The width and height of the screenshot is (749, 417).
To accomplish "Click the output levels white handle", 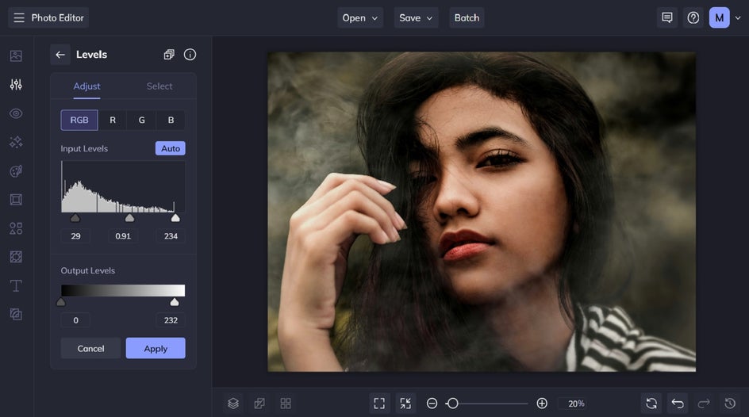I will [x=175, y=302].
